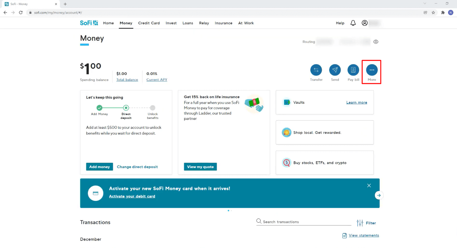Bookmark this page with star icon
Screen dimensions: 457x248
(x=433, y=12)
